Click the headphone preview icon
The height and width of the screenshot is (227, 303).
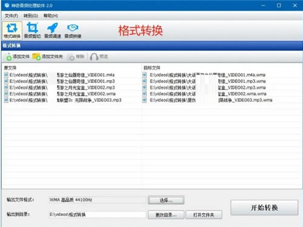click(x=94, y=57)
